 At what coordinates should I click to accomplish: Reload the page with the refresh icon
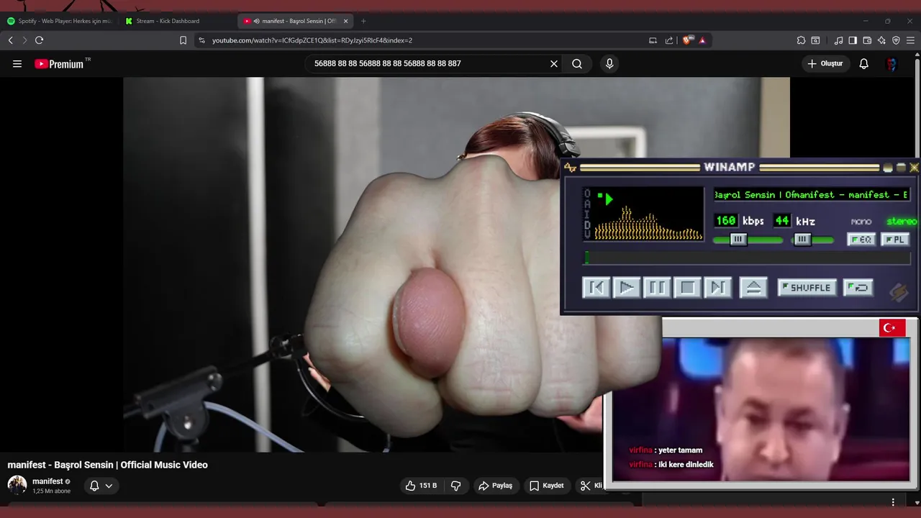click(x=40, y=40)
